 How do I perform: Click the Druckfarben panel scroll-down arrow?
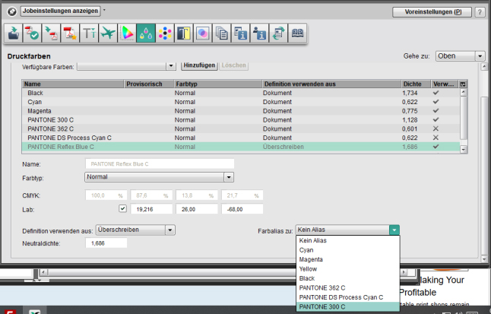click(484, 258)
